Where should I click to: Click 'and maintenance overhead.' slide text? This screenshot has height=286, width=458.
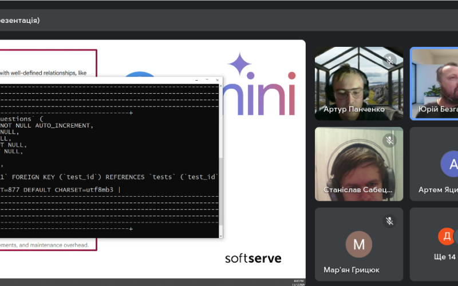point(54,245)
